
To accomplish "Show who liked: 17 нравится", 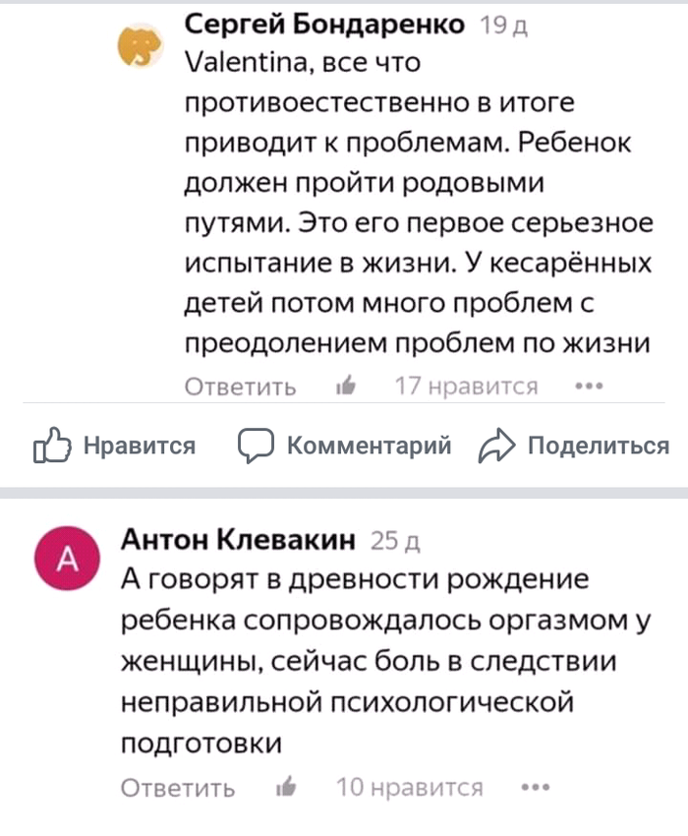I will click(466, 387).
